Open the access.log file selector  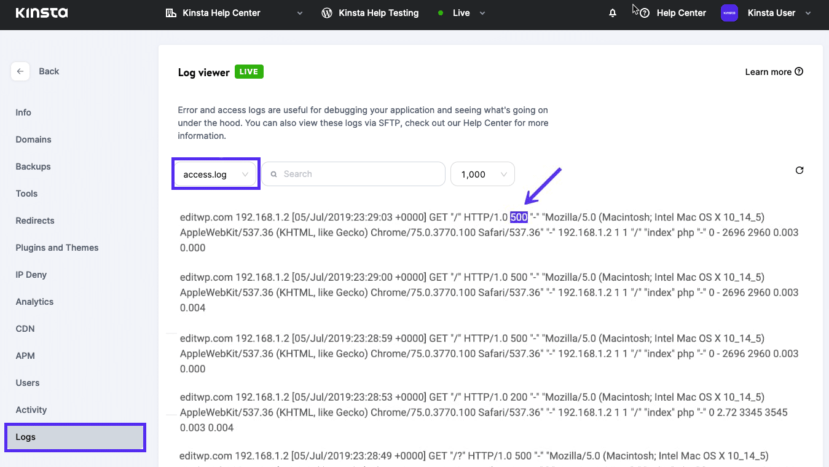click(x=215, y=174)
